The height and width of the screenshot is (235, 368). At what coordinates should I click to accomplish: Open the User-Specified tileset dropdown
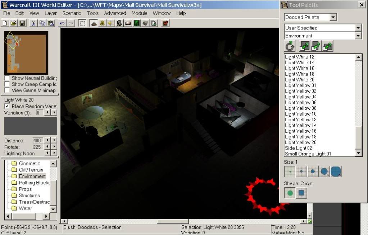(358, 28)
